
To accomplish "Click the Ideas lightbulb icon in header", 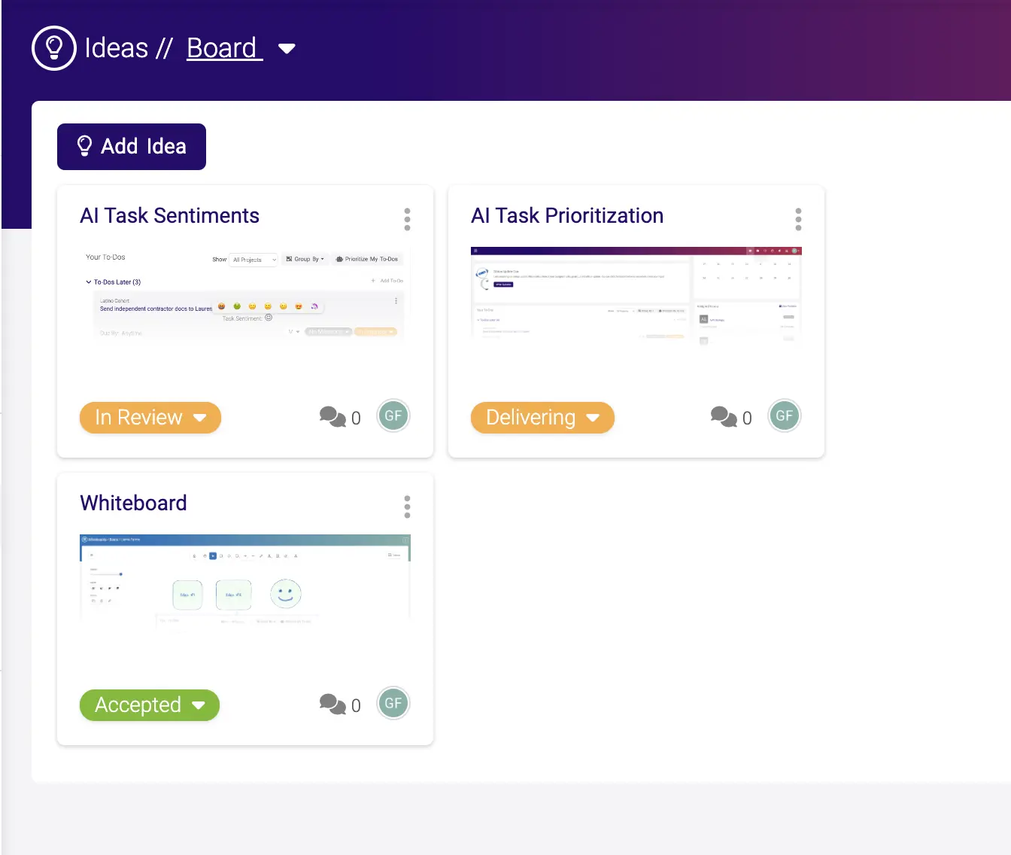I will pos(53,48).
